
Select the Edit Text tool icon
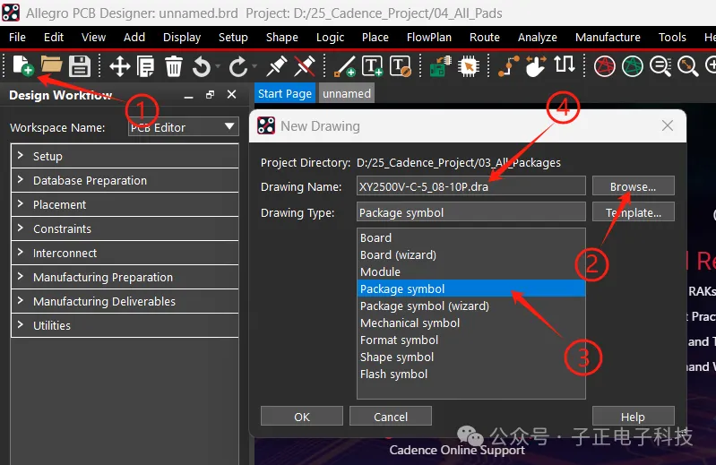400,66
